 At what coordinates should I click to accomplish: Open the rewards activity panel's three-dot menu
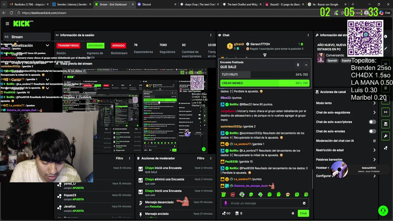(130, 158)
